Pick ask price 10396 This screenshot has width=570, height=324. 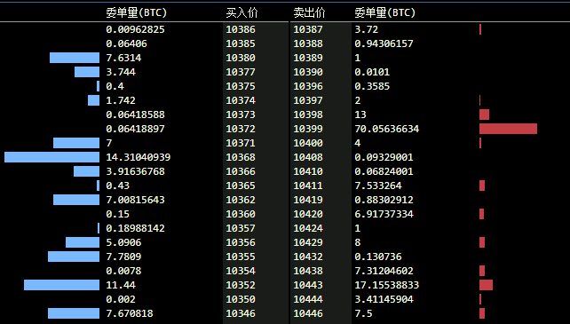(308, 86)
